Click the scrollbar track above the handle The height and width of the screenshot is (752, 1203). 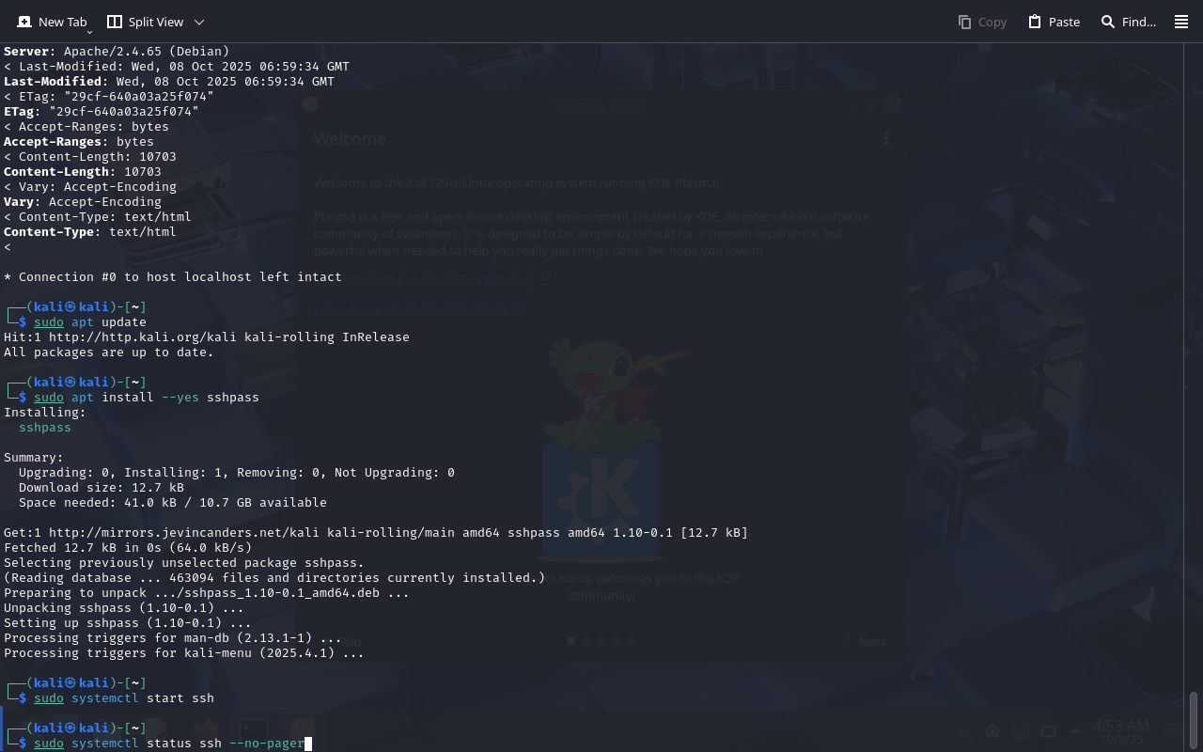point(1194,376)
